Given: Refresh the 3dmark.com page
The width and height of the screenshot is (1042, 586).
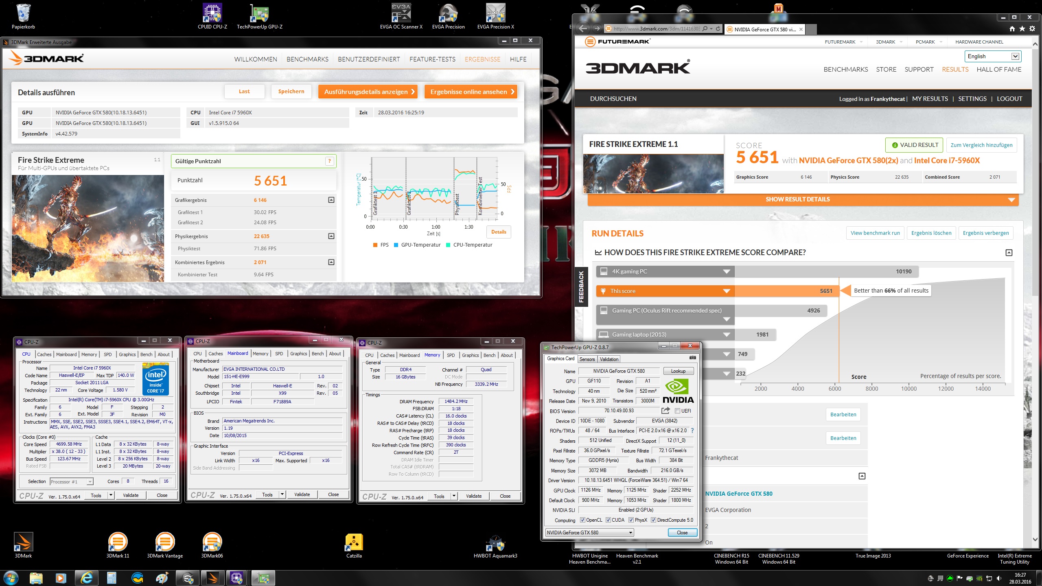Looking at the screenshot, I should click(718, 29).
